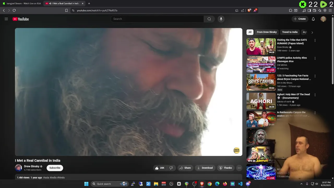Image resolution: width=334 pixels, height=188 pixels.
Task: Open Windows Start menu
Action: (x=86, y=184)
